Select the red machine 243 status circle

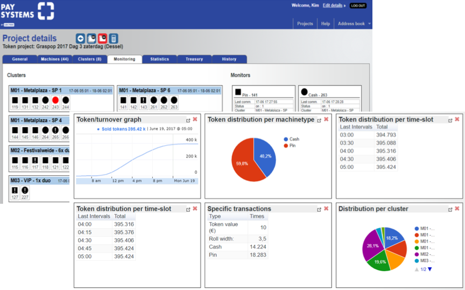[55, 100]
